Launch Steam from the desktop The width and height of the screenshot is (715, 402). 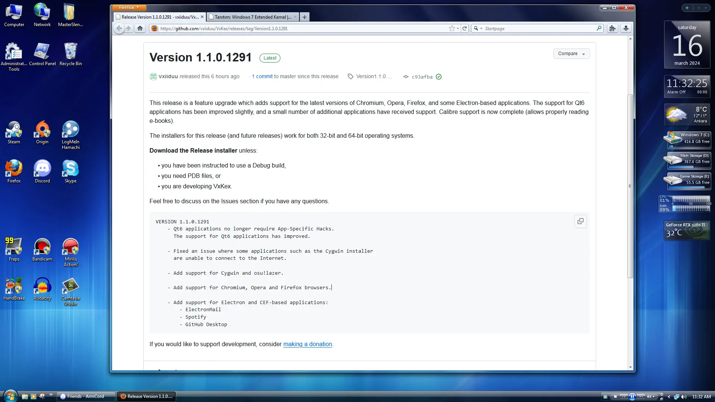pyautogui.click(x=14, y=133)
